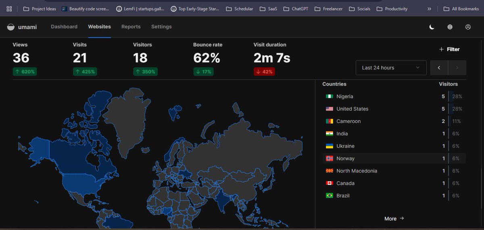Go to next date range arrow
The height and width of the screenshot is (230, 484).
tap(457, 68)
